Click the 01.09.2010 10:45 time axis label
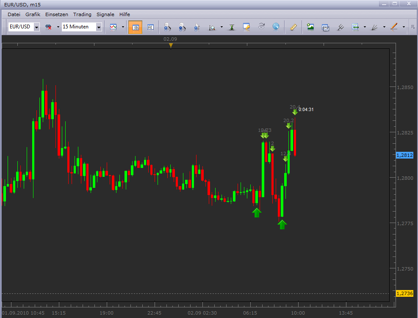The width and height of the screenshot is (418, 318). point(23,312)
